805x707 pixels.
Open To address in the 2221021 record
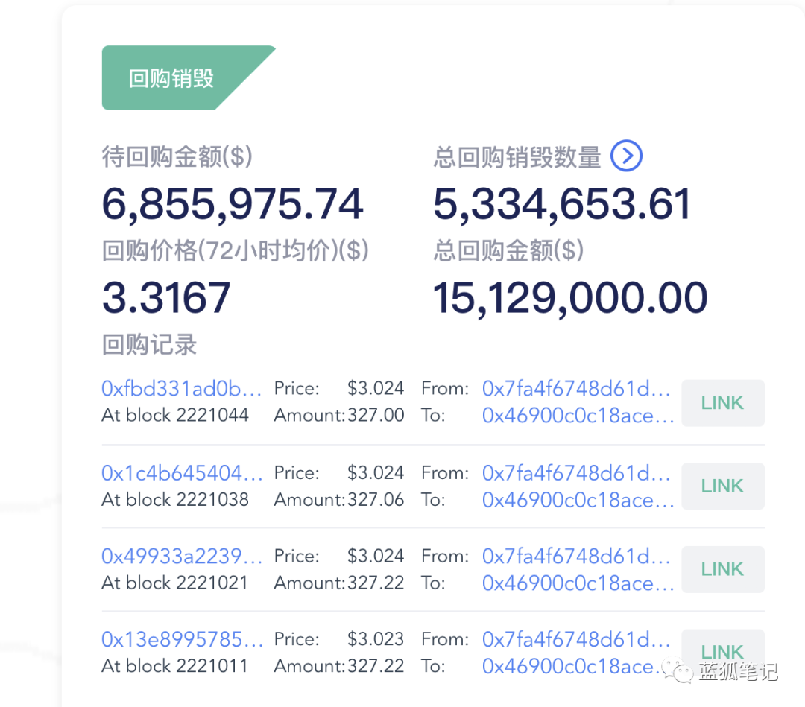coord(578,583)
